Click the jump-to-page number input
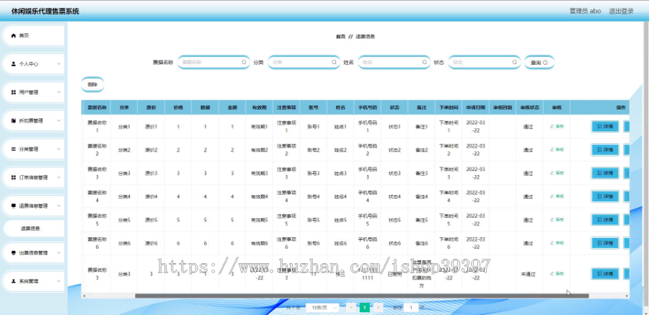This screenshot has height=315, width=649. [410, 308]
